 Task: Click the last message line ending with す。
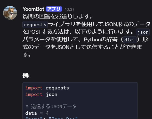27,54
